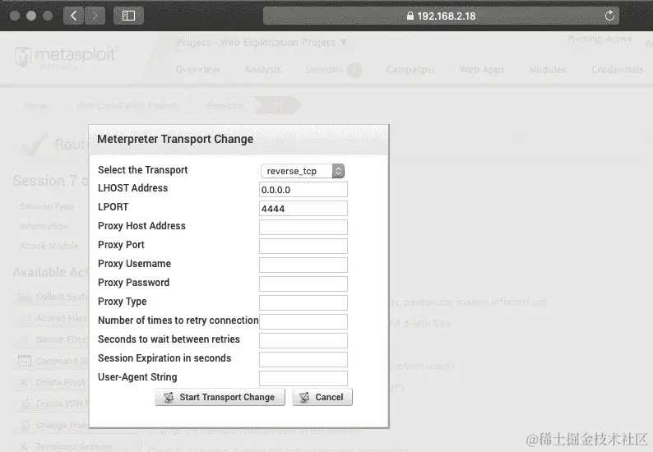The height and width of the screenshot is (452, 653).
Task: Focus the Proxy Port field
Action: tap(303, 246)
